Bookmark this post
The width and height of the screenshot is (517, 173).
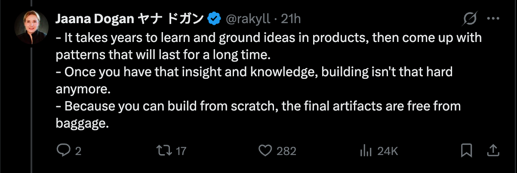coord(466,150)
